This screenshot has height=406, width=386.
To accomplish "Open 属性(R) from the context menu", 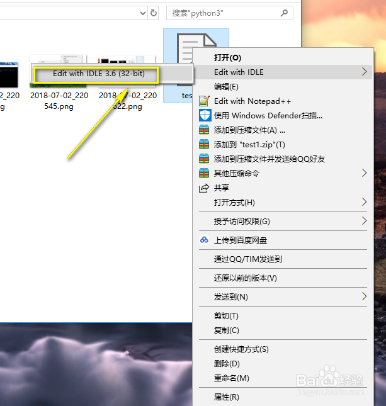I will (x=283, y=397).
